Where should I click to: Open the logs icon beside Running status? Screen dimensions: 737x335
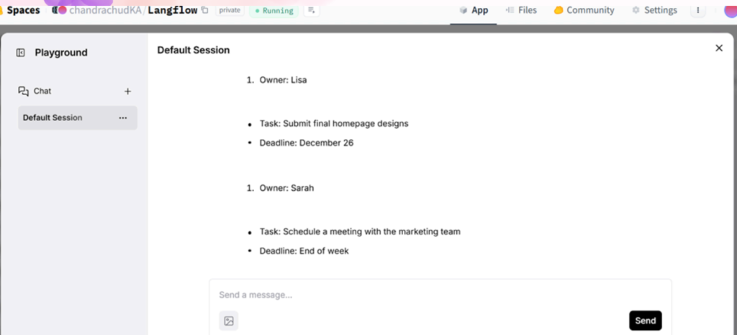coord(310,10)
